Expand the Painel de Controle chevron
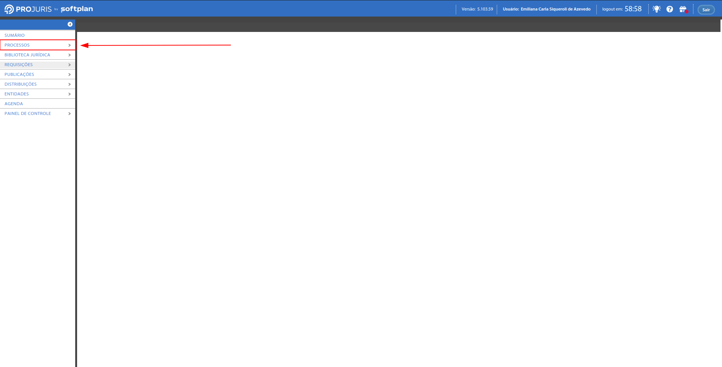Viewport: 722px width, 367px height. pos(70,113)
